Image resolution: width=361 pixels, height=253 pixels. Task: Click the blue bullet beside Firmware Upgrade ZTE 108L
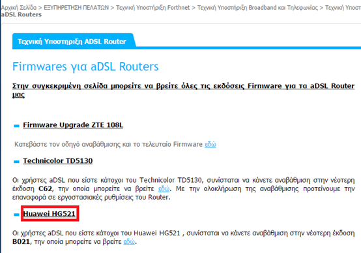(x=16, y=126)
